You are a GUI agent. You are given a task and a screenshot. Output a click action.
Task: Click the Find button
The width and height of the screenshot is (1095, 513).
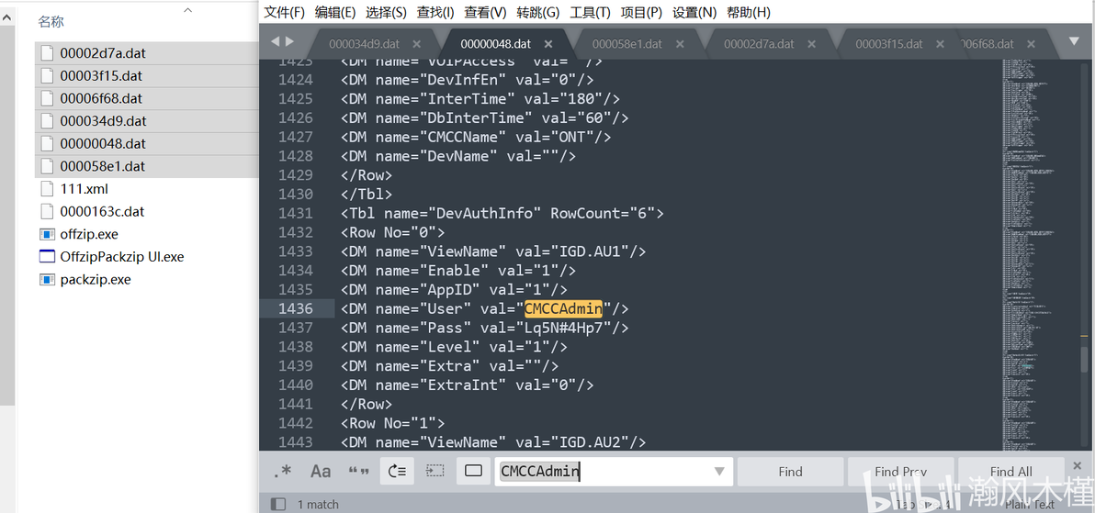click(x=791, y=472)
